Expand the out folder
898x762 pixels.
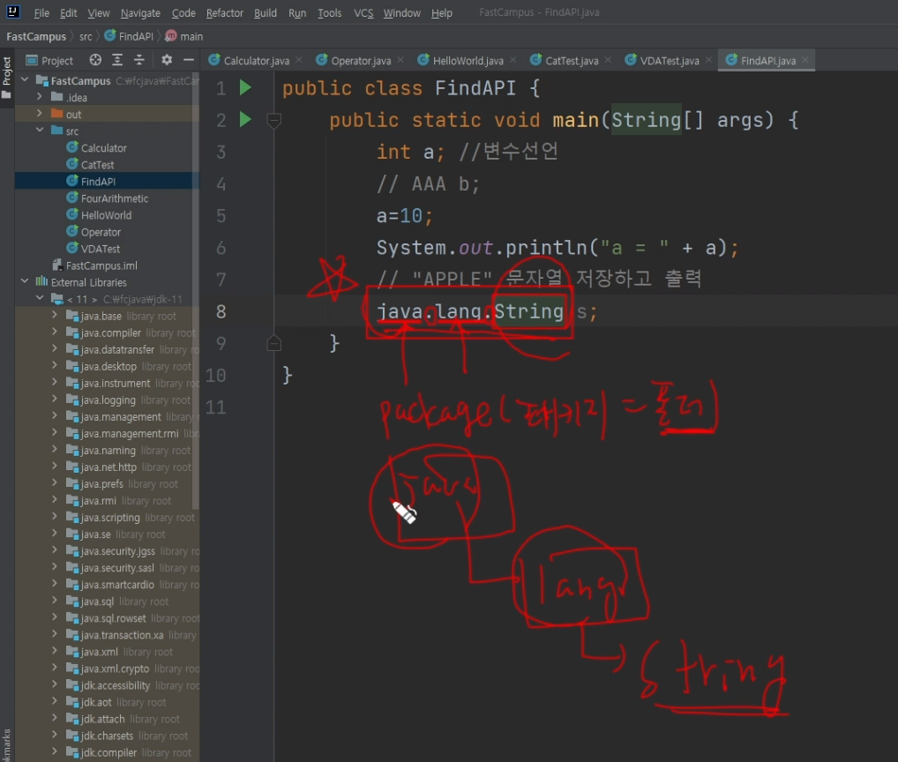40,114
